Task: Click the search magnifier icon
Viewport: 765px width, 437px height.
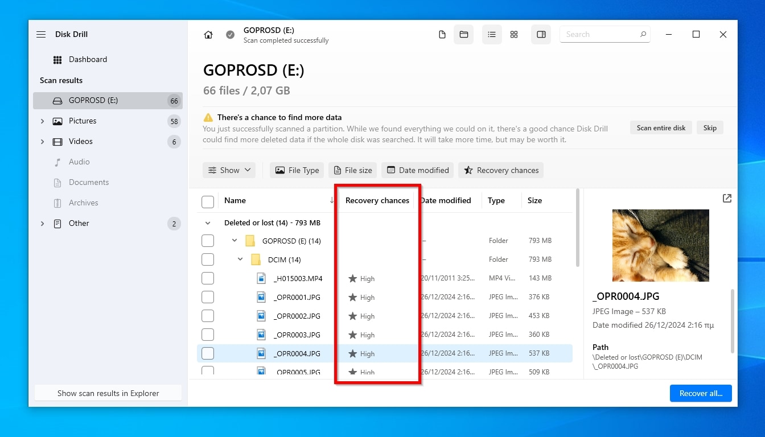Action: tap(643, 34)
